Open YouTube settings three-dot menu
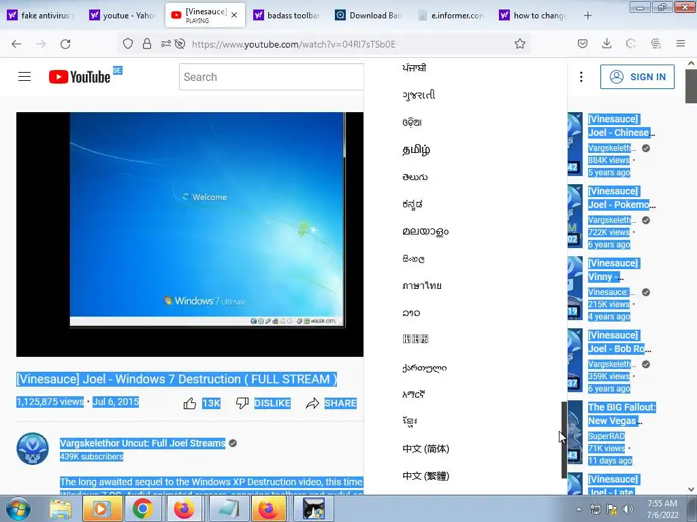Viewport: 697px width, 522px height. pos(581,77)
